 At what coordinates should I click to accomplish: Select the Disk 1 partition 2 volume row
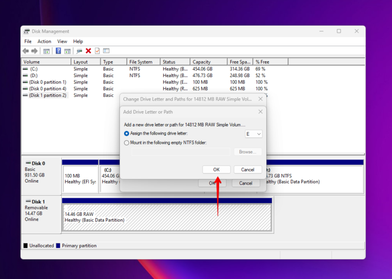click(47, 95)
